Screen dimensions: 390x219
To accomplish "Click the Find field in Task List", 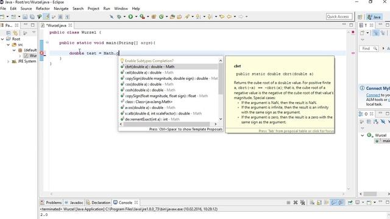I will pyautogui.click(x=368, y=49).
